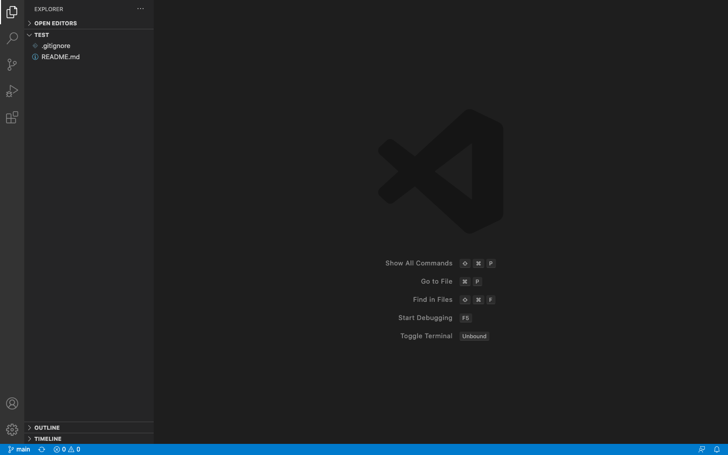
Task: Expand the Open Editors section
Action: (x=56, y=23)
